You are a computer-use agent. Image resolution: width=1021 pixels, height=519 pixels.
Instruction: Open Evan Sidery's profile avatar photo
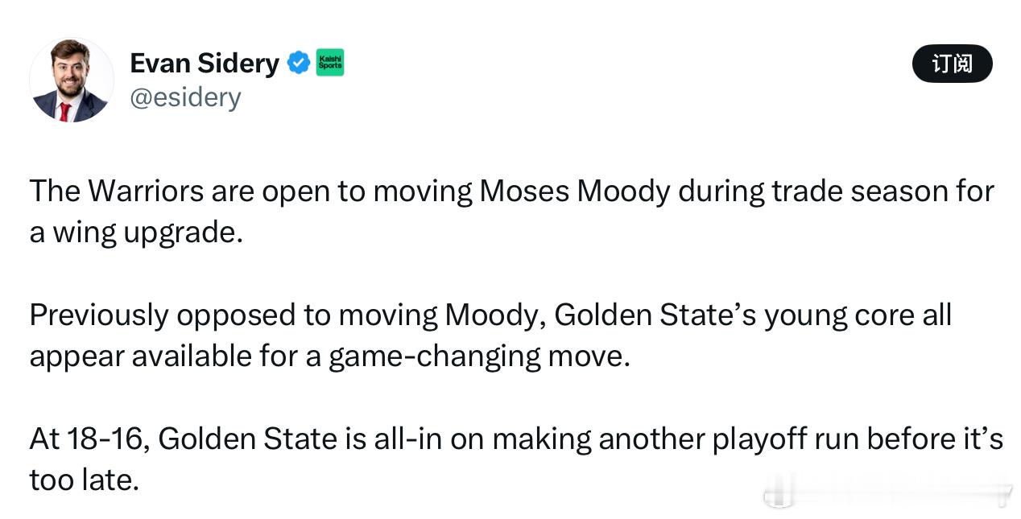click(71, 80)
